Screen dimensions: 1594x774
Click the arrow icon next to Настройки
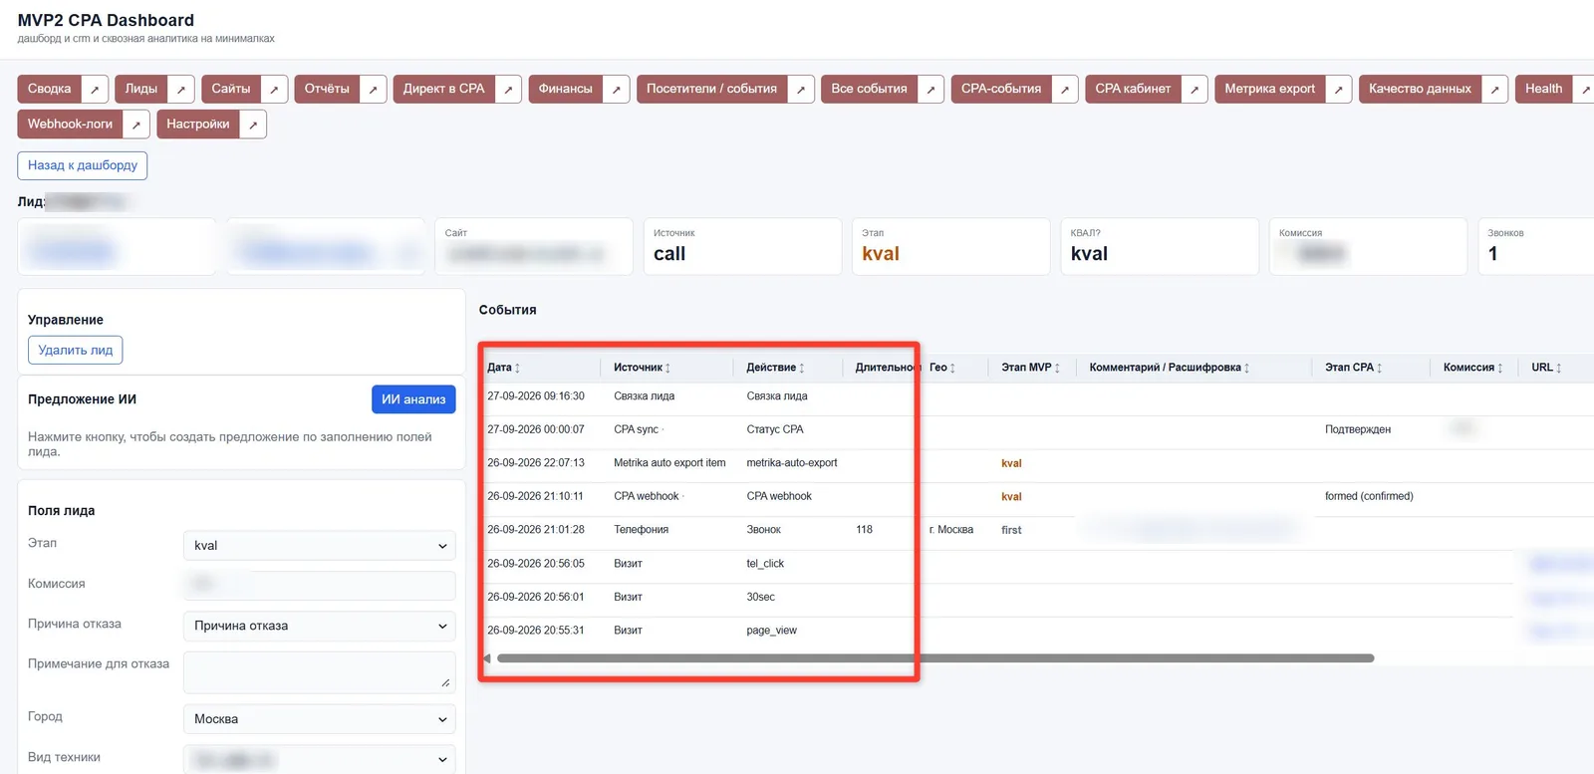253,125
